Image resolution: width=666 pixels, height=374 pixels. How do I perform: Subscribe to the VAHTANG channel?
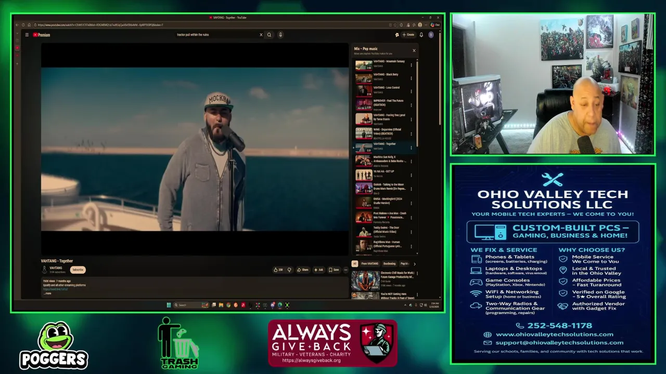[x=78, y=270]
